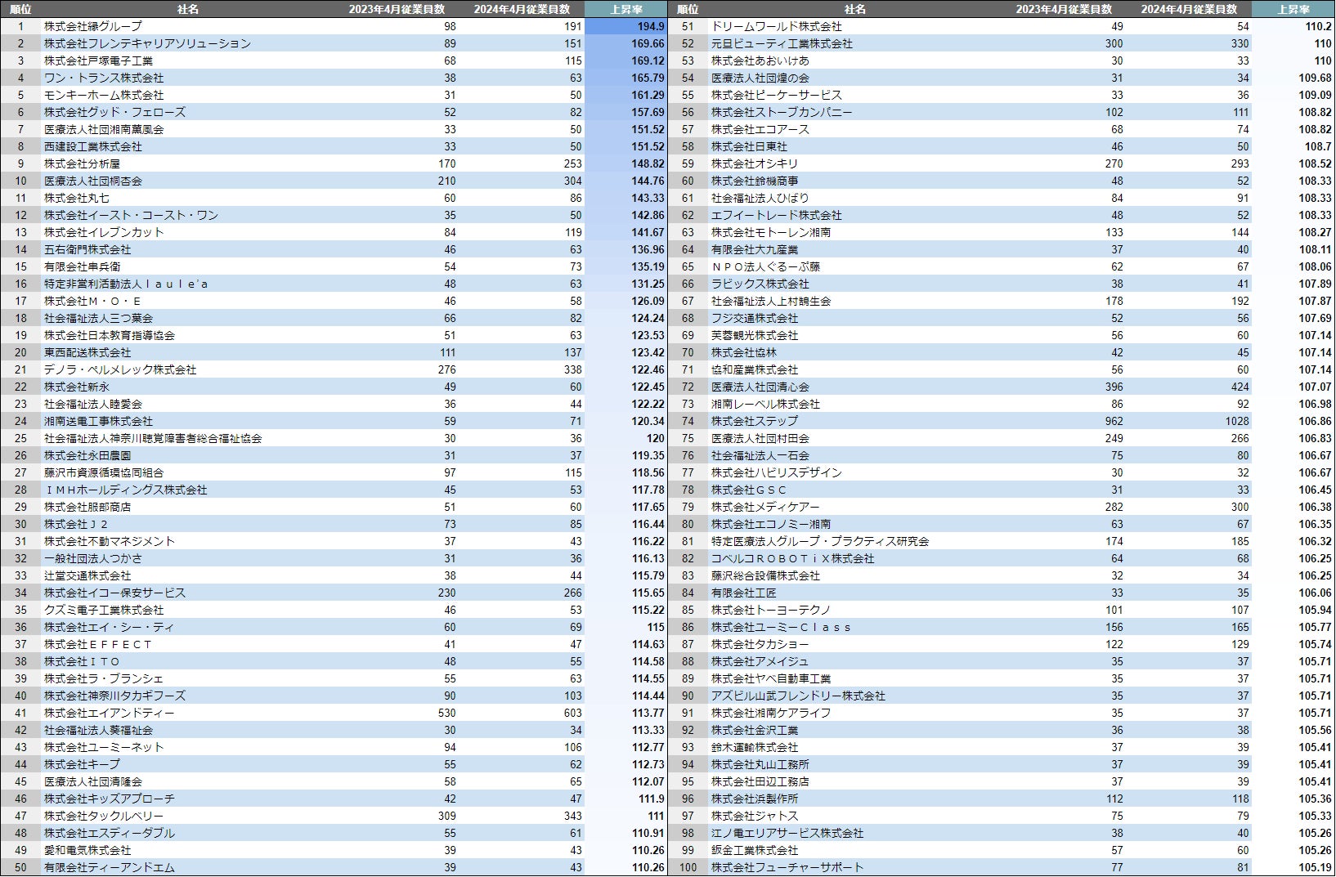Click 株式会社神奈川タカギフーズ

pos(114,696)
